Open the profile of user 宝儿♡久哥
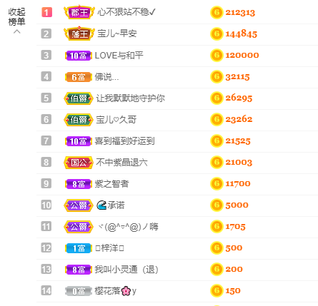The height and width of the screenshot is (306, 318). coord(116,119)
